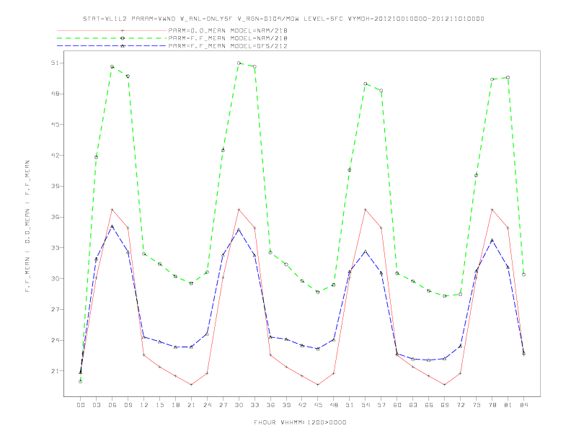The height and width of the screenshot is (441, 571).
Task: Click x-axis forecast hour label 15
Action: point(159,405)
